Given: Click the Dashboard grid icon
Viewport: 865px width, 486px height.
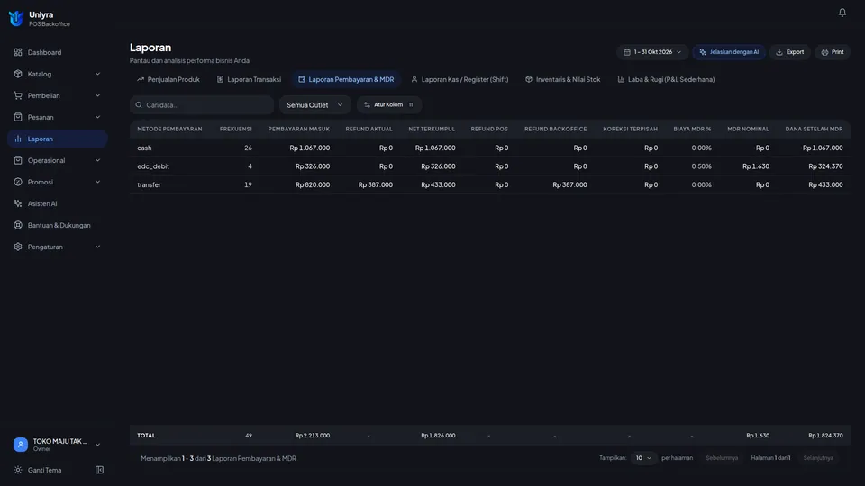Looking at the screenshot, I should (18, 52).
